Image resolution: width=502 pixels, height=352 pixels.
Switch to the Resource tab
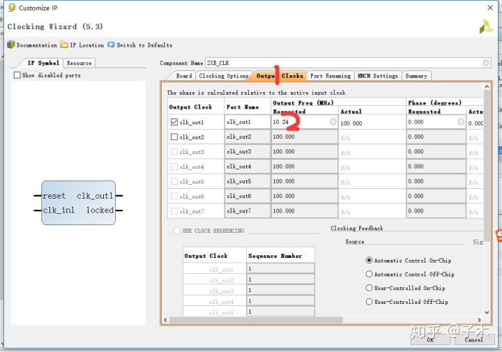(79, 63)
